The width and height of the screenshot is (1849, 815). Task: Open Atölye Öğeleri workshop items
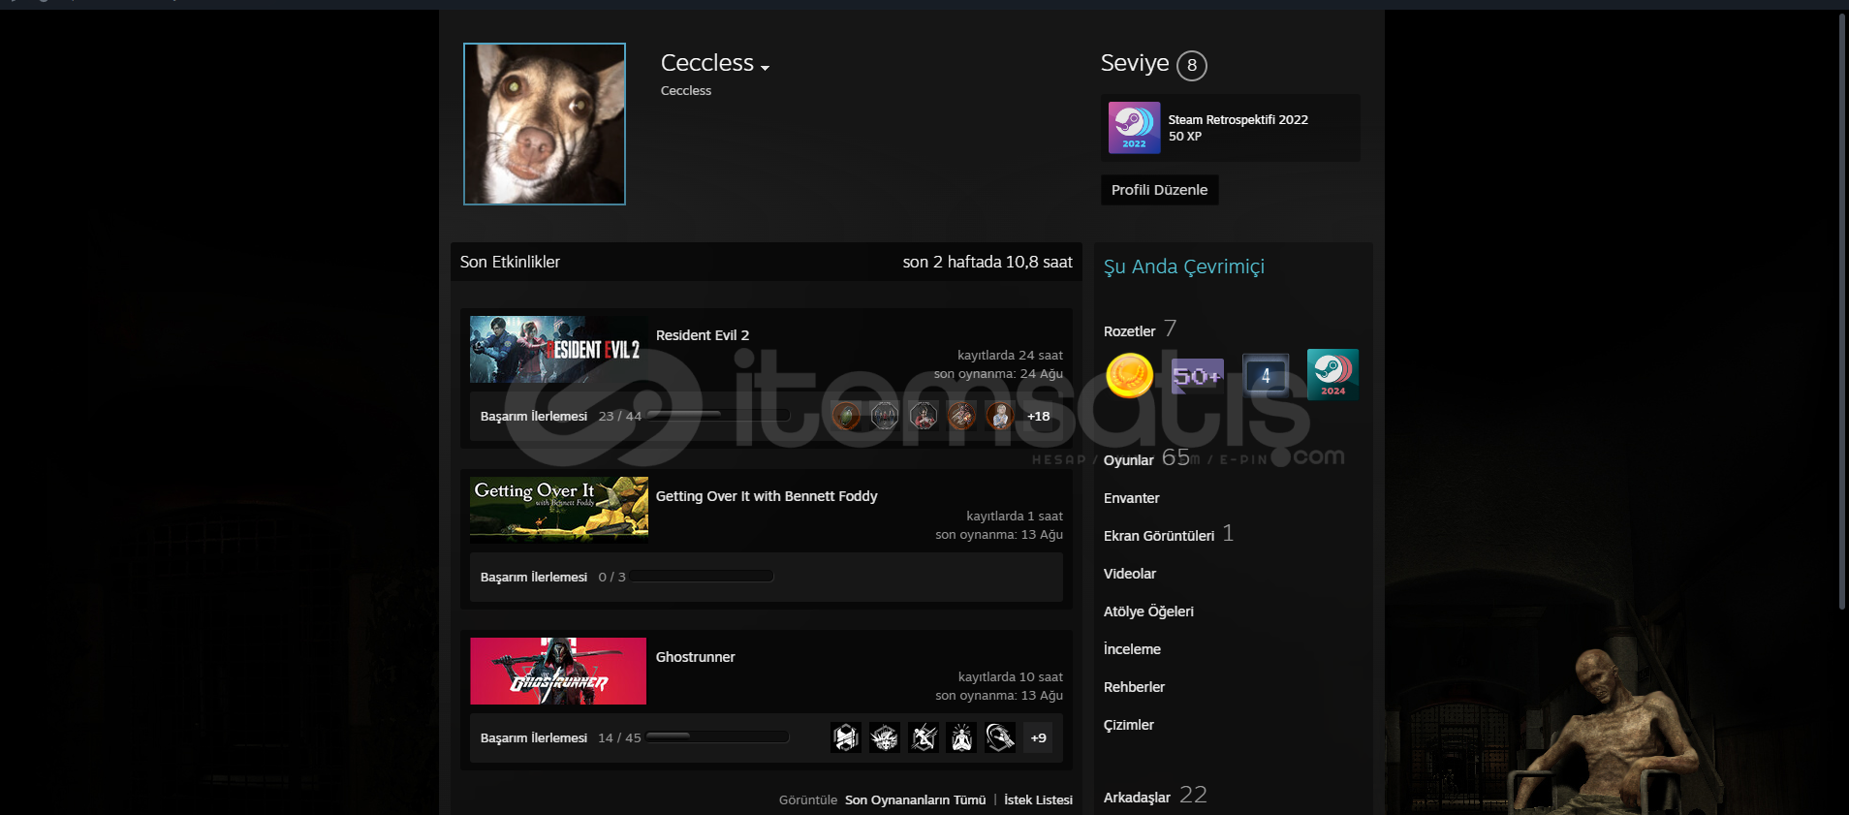tap(1148, 611)
